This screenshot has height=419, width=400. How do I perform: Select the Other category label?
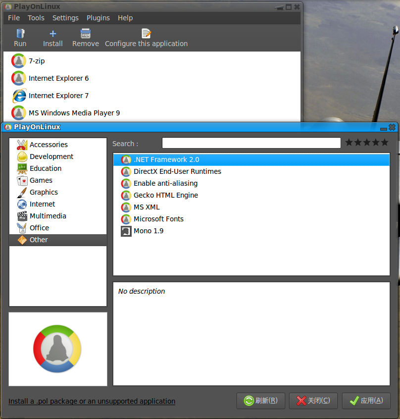tap(39, 240)
